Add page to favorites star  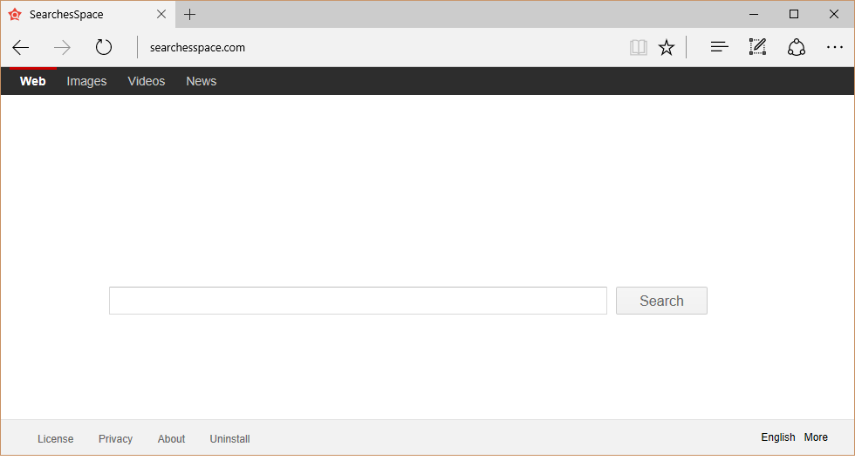coord(667,48)
